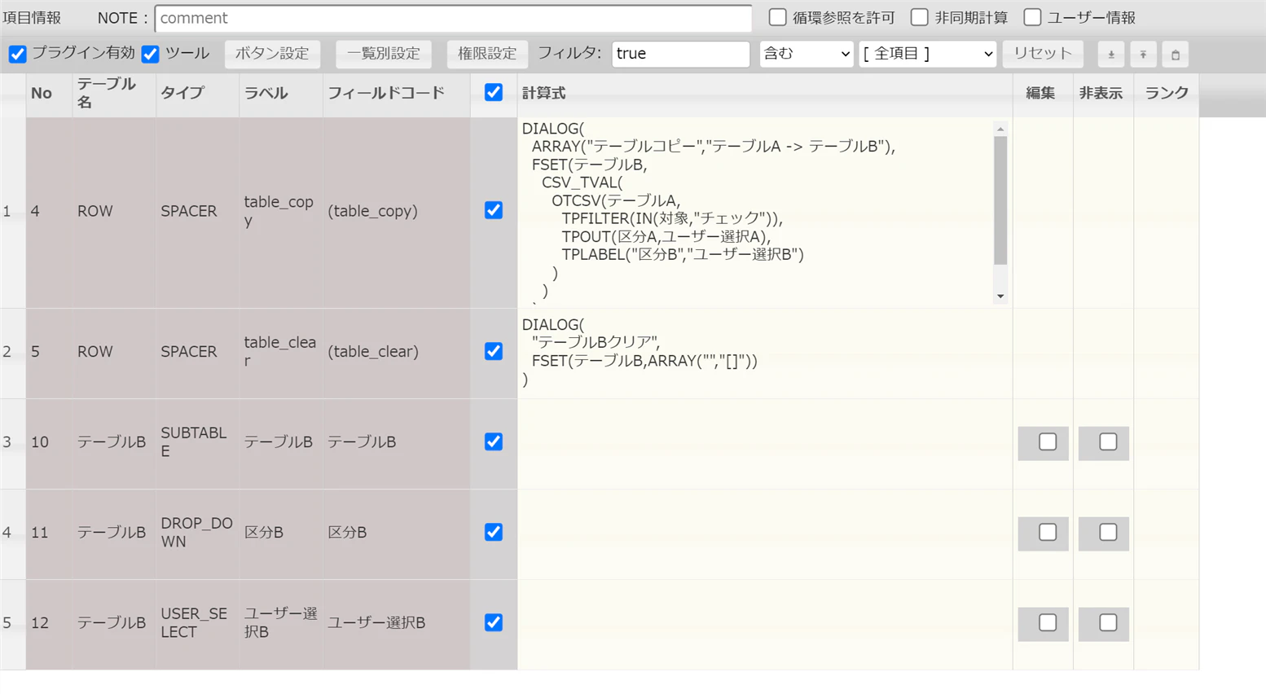
Task: Uncheck the table_clear row checkbox
Action: [x=494, y=351]
